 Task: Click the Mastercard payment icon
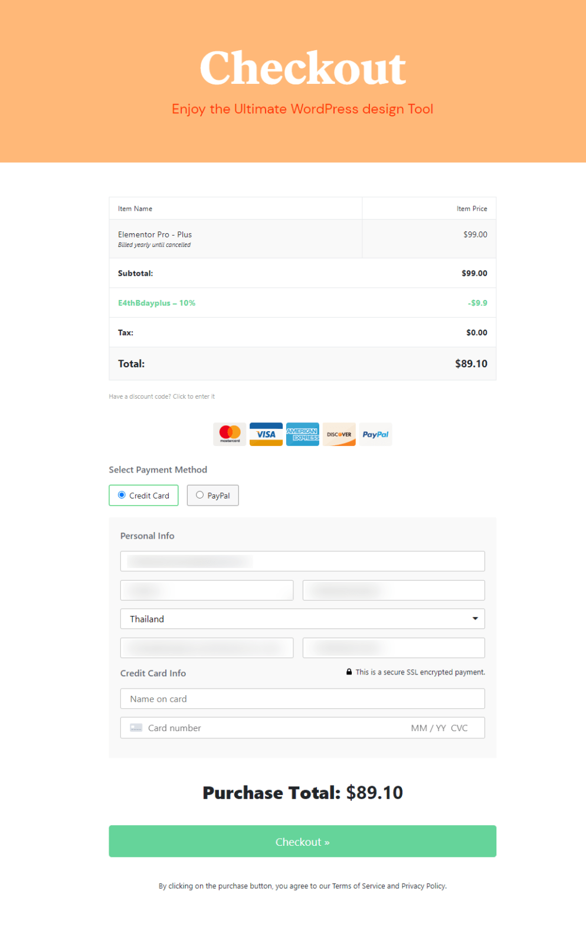[230, 434]
